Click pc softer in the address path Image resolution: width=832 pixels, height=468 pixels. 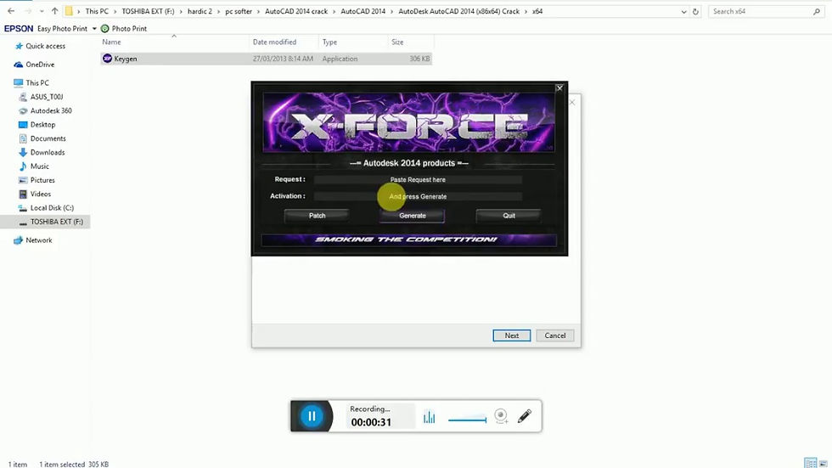tap(239, 11)
